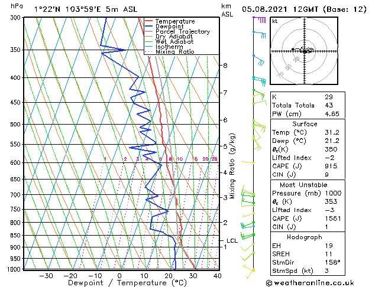
Task: Click the blue Dewpoint legend line
Action: [x=148, y=27]
